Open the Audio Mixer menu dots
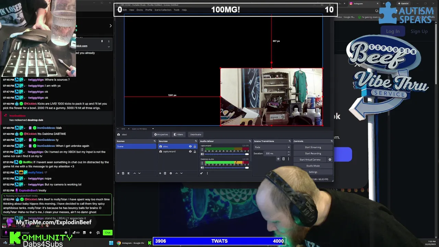This screenshot has width=439, height=247. 207,173
